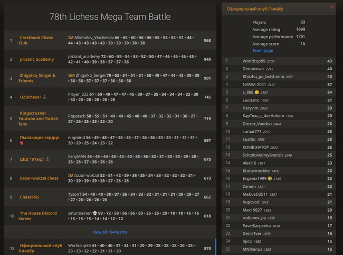Click Ropatsch leader name
The height and width of the screenshot is (255, 343).
(x=77, y=116)
